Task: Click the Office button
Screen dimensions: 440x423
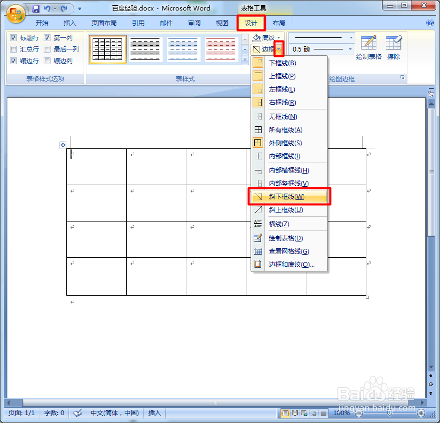Action: click(x=15, y=15)
